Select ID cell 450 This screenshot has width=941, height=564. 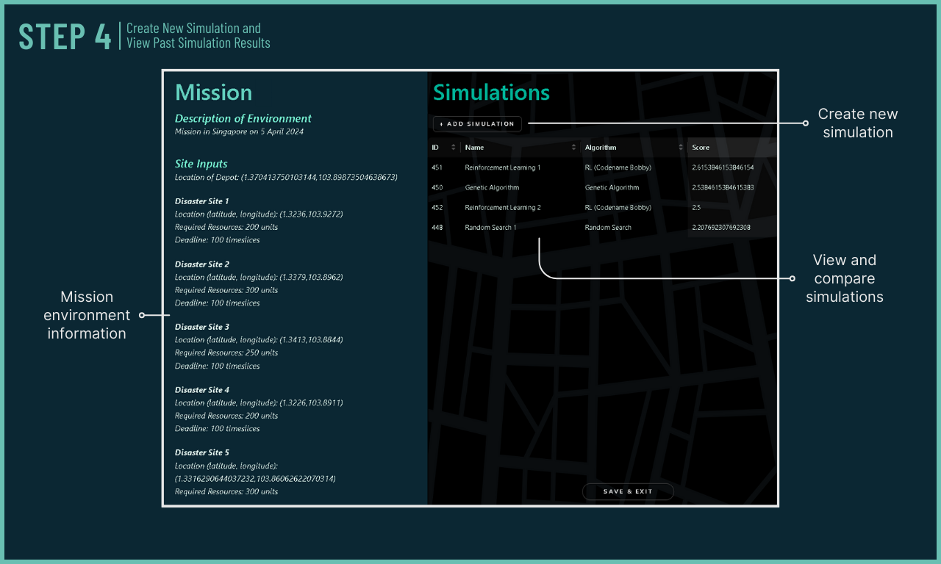[x=437, y=187]
